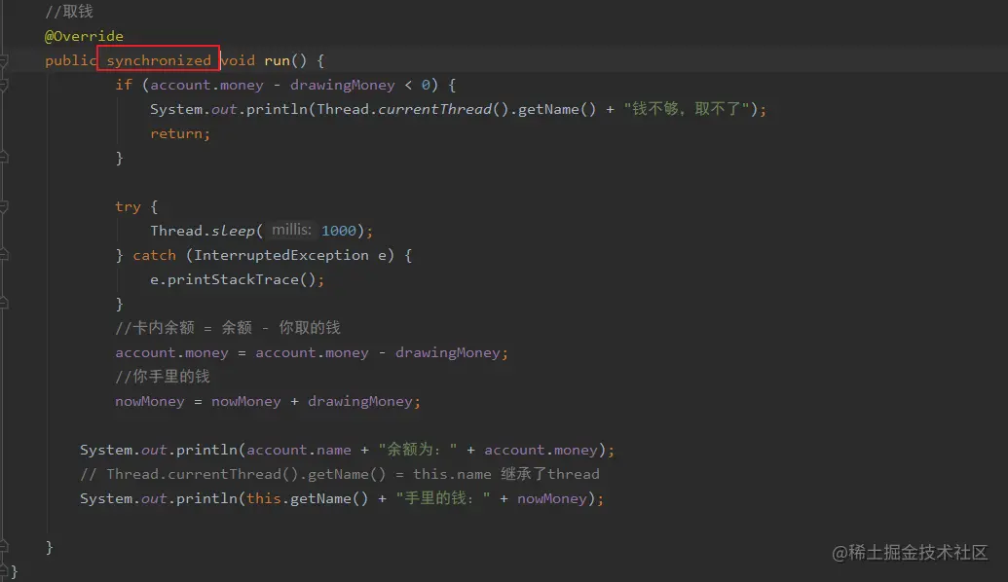Click the e.printStackTrace() call
Image resolution: width=1008 pixels, height=582 pixels.
click(x=234, y=279)
